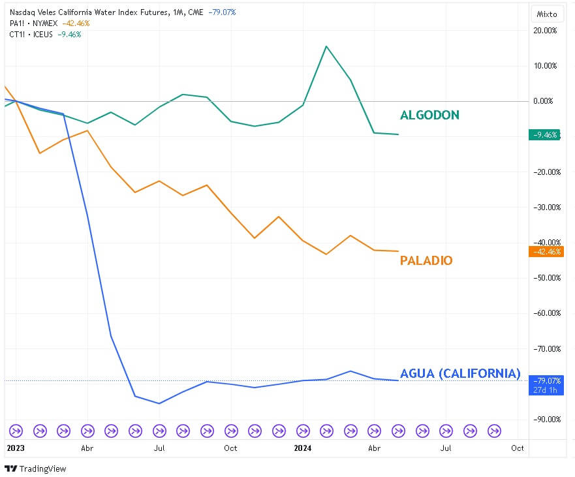The image size is (575, 477).
Task: Click the rollover marker above Oct 2023
Action: [231, 431]
